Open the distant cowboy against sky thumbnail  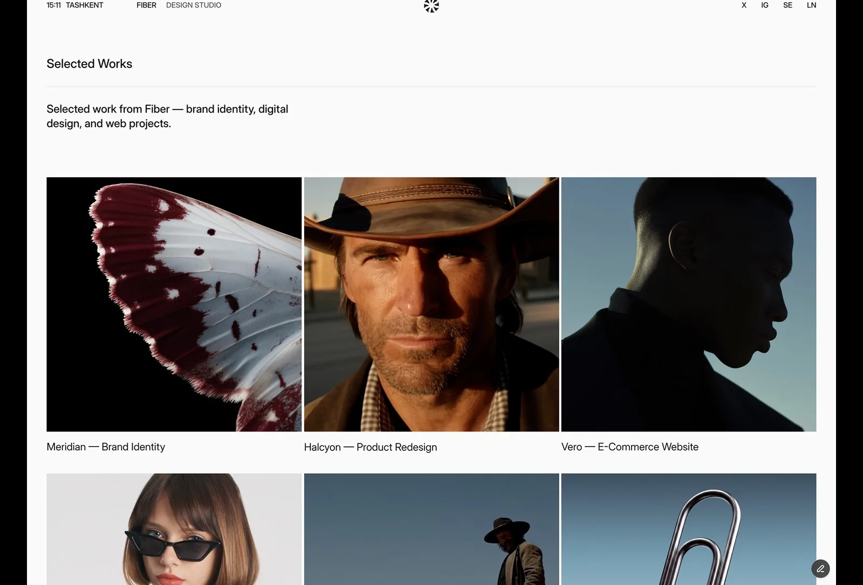tap(432, 529)
